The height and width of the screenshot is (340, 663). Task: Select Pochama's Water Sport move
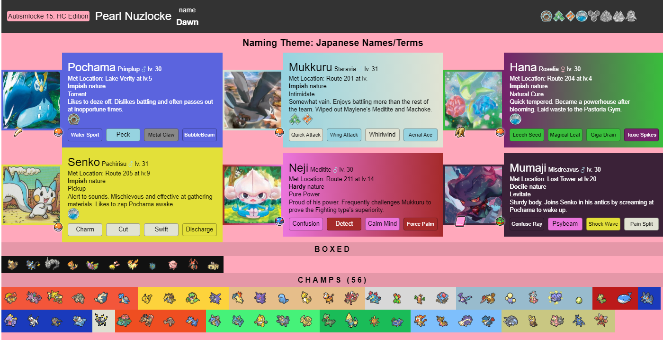pos(85,135)
